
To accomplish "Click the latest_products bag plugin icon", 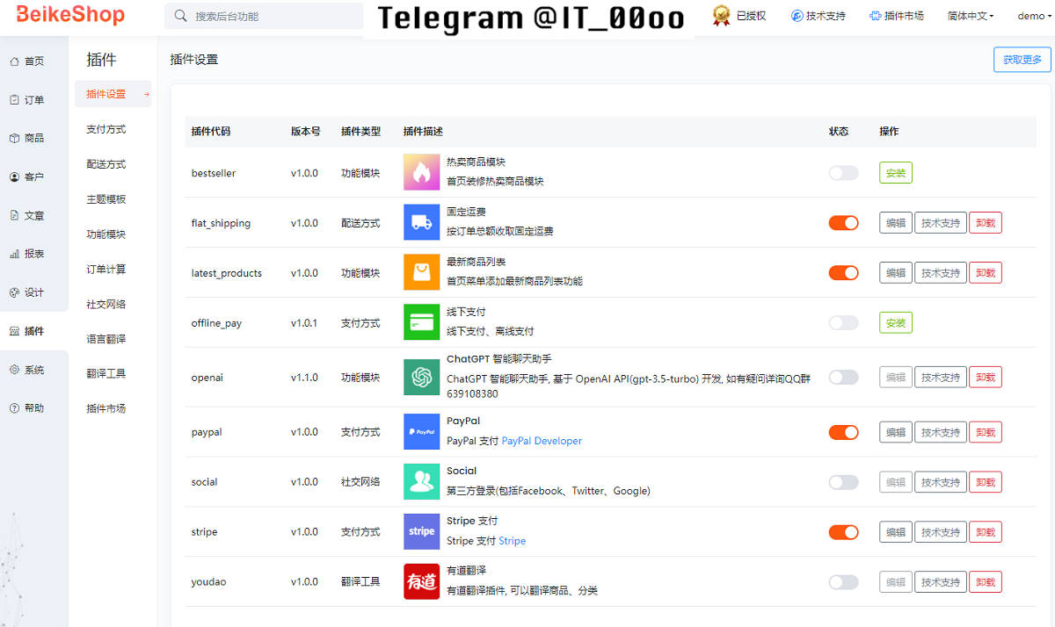I will [x=421, y=272].
